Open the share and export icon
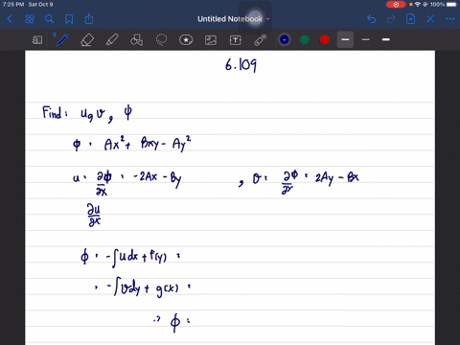The image size is (460, 345). pos(89,19)
